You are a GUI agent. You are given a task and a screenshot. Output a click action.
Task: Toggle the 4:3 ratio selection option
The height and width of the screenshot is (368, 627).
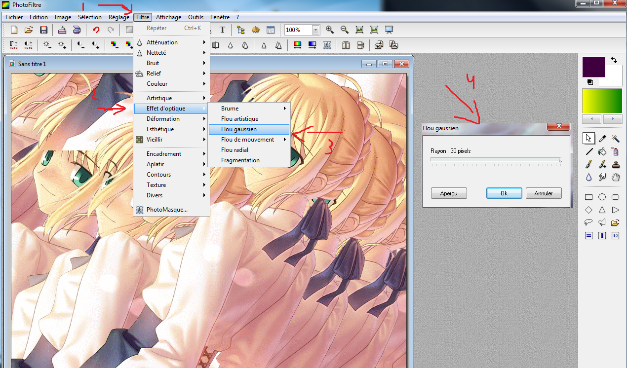pyautogui.click(x=616, y=236)
